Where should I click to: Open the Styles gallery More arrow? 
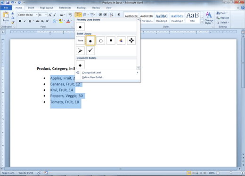point(202,22)
